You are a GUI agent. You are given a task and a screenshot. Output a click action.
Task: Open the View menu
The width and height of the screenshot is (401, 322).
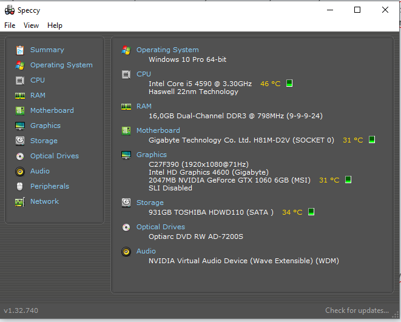31,25
